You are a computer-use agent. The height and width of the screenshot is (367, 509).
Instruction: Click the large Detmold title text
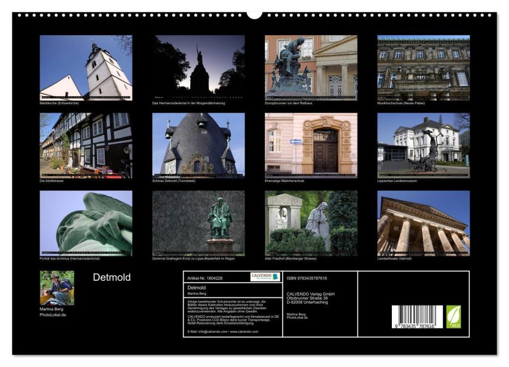(x=112, y=278)
